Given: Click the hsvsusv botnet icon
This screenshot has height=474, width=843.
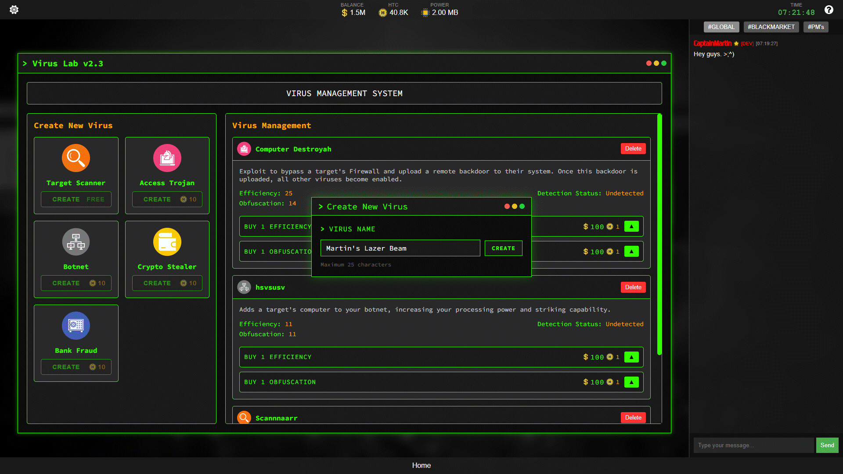Looking at the screenshot, I should [244, 287].
